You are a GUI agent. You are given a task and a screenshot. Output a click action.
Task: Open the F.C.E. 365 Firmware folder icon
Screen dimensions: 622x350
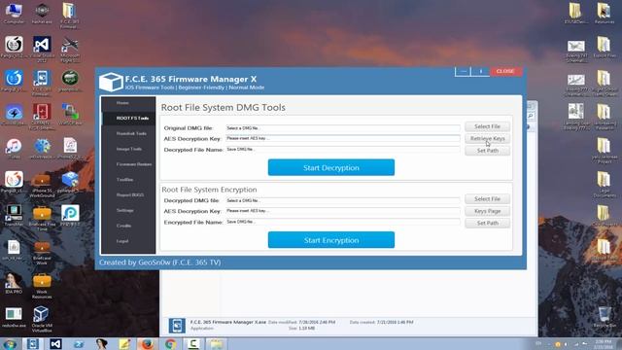(70, 15)
